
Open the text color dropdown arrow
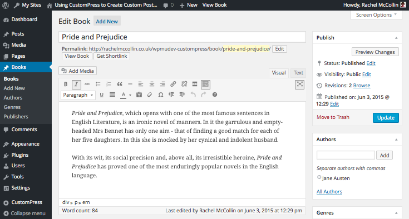130,95
